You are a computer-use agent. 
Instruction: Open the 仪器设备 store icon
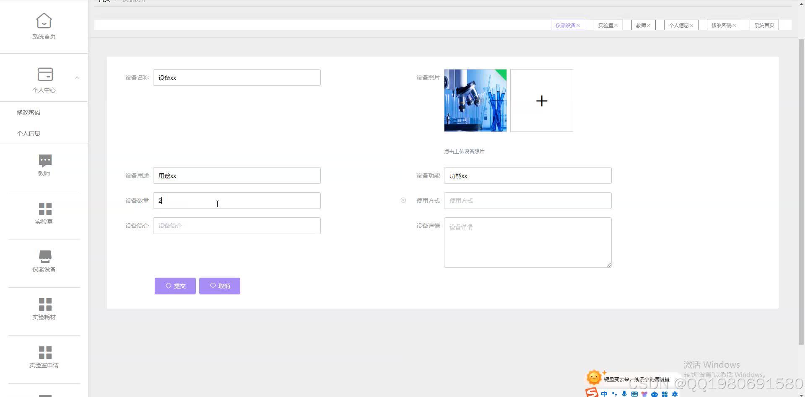(x=45, y=256)
